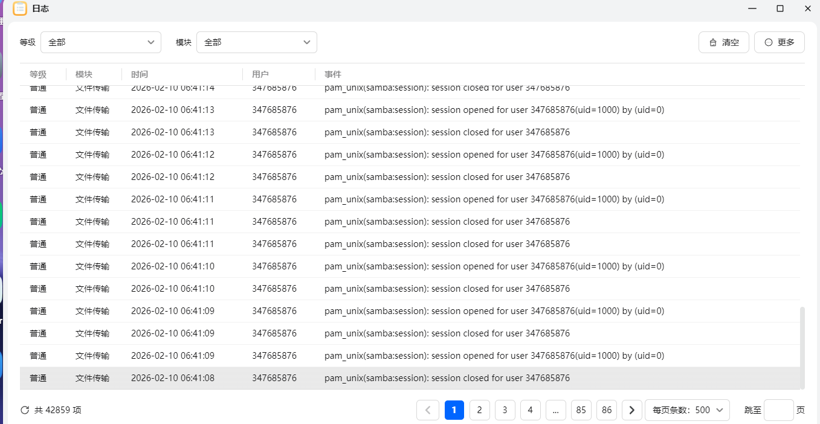Maximize the 日志 window
This screenshot has width=820, height=424.
coord(780,8)
